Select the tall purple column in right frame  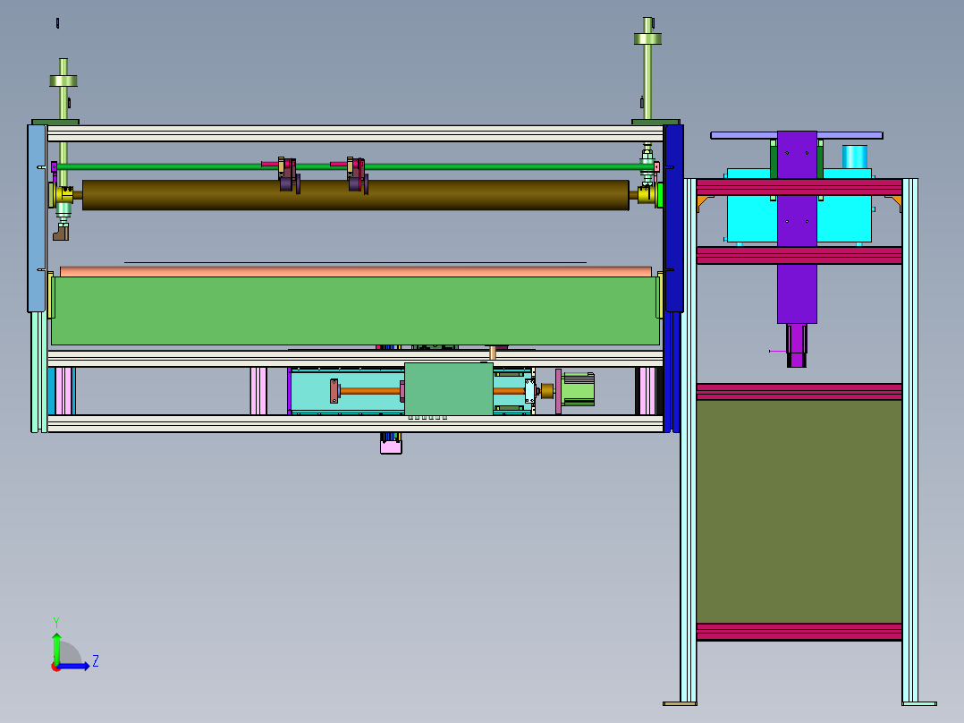click(x=797, y=226)
